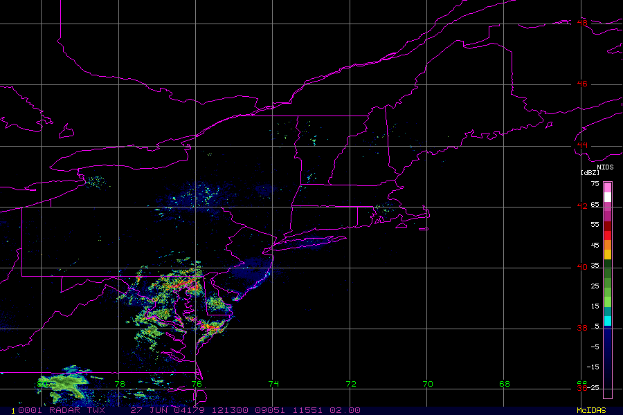Select the 0001 status bar entry
This screenshot has width=623, height=415.
point(30,410)
